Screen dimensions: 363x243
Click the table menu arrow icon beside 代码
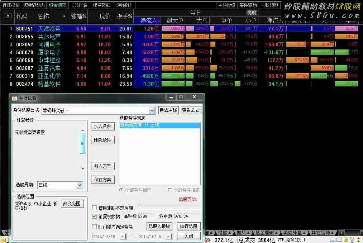pos(8,16)
